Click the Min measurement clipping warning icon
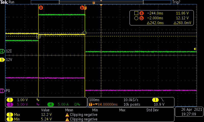Screen dimensions: 204x122 pos(67,119)
